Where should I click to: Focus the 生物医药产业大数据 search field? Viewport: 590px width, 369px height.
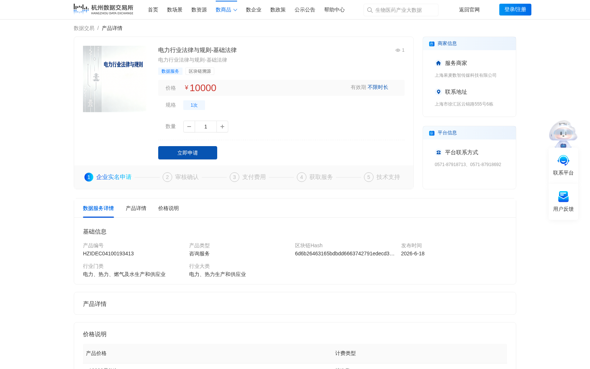tap(401, 10)
